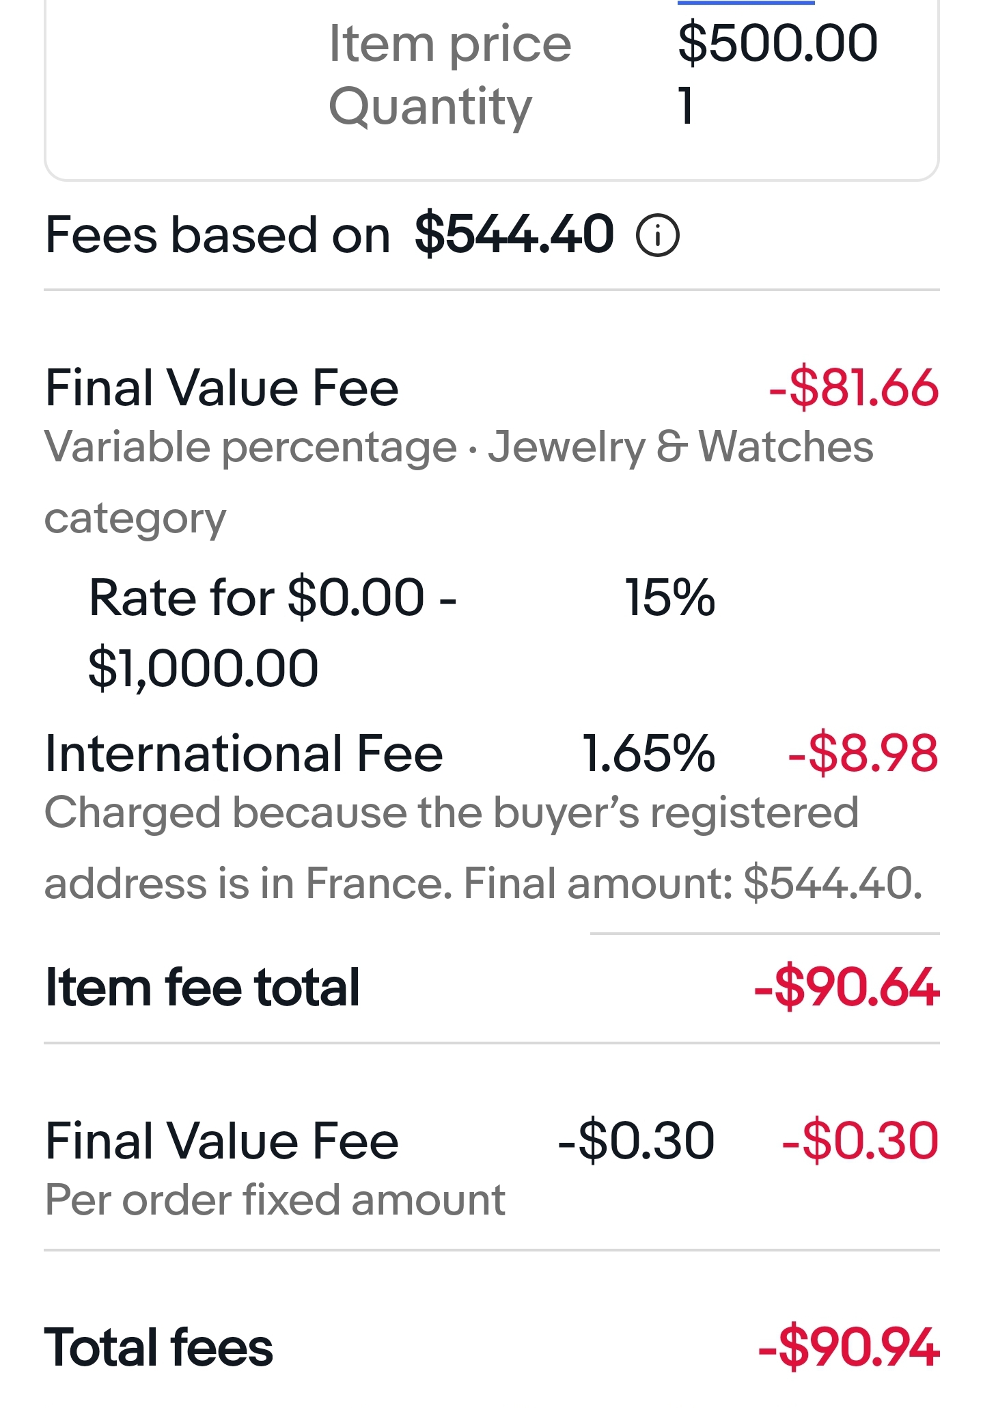
Task: Click the buyer's registered address in France note
Action: [x=483, y=848]
